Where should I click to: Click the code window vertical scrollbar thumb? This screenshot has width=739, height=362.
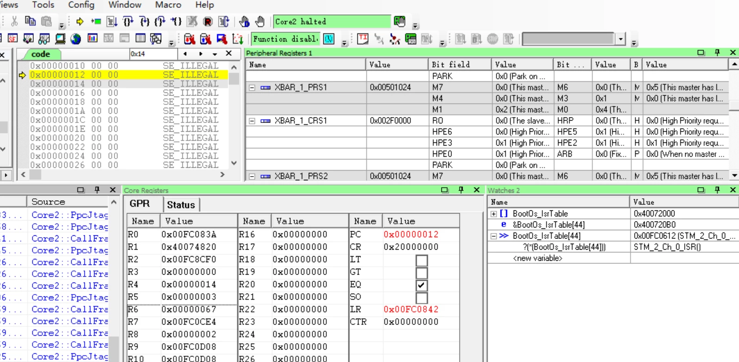click(x=234, y=79)
